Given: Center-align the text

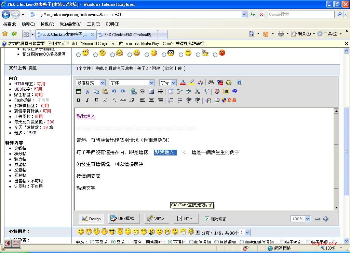Looking at the screenshot, I should pyautogui.click(x=151, y=101).
